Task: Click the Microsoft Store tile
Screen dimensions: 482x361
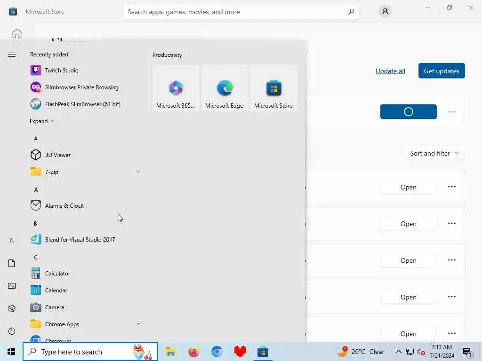Action: tap(273, 88)
